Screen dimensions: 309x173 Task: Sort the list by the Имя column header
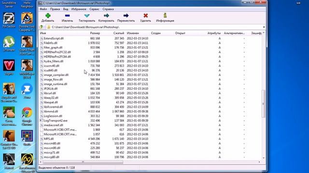43,33
